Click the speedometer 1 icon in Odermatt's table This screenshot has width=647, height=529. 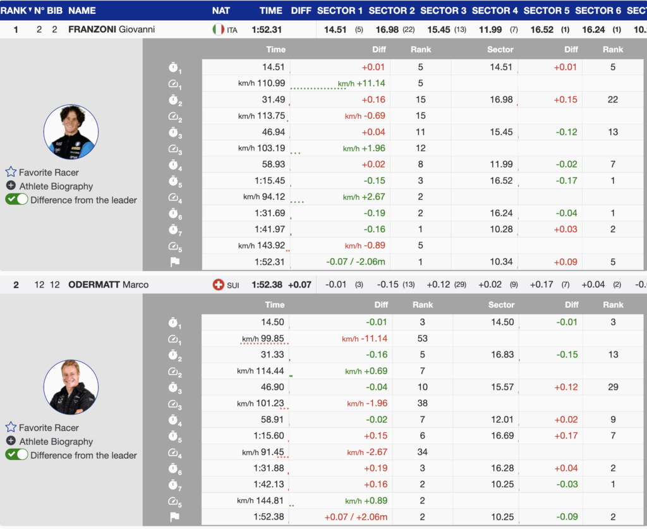coord(174,339)
